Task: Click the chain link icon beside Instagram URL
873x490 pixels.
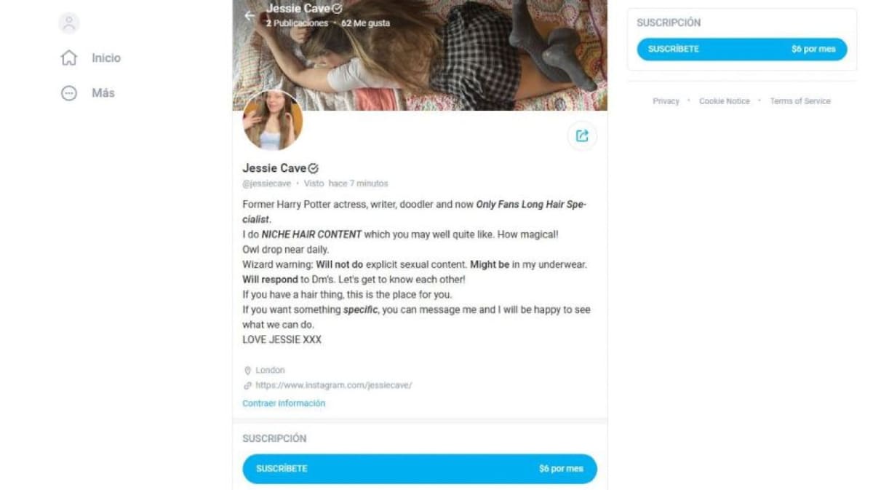Action: pyautogui.click(x=247, y=385)
